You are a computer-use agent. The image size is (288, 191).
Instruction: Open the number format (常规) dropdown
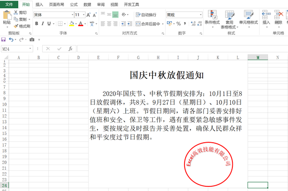[201, 15]
